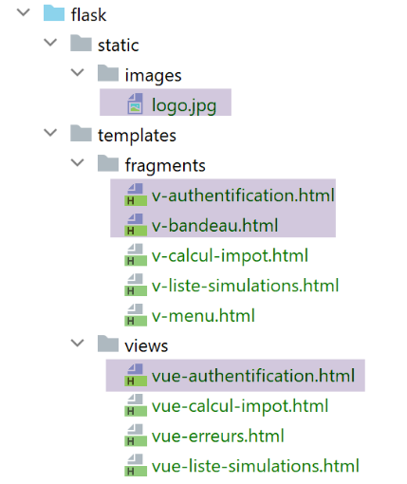Select the logo.jpg file name

184,105
